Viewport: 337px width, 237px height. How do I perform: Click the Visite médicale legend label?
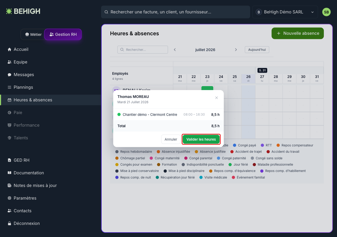coord(216,177)
